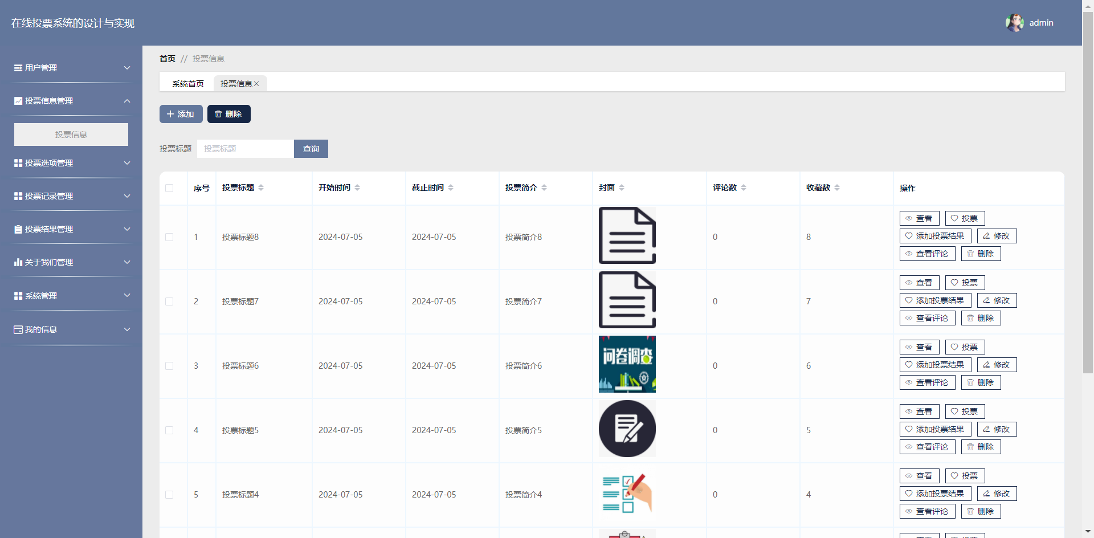Sort by 评论数 column arrows
Image resolution: width=1094 pixels, height=538 pixels.
coord(744,188)
